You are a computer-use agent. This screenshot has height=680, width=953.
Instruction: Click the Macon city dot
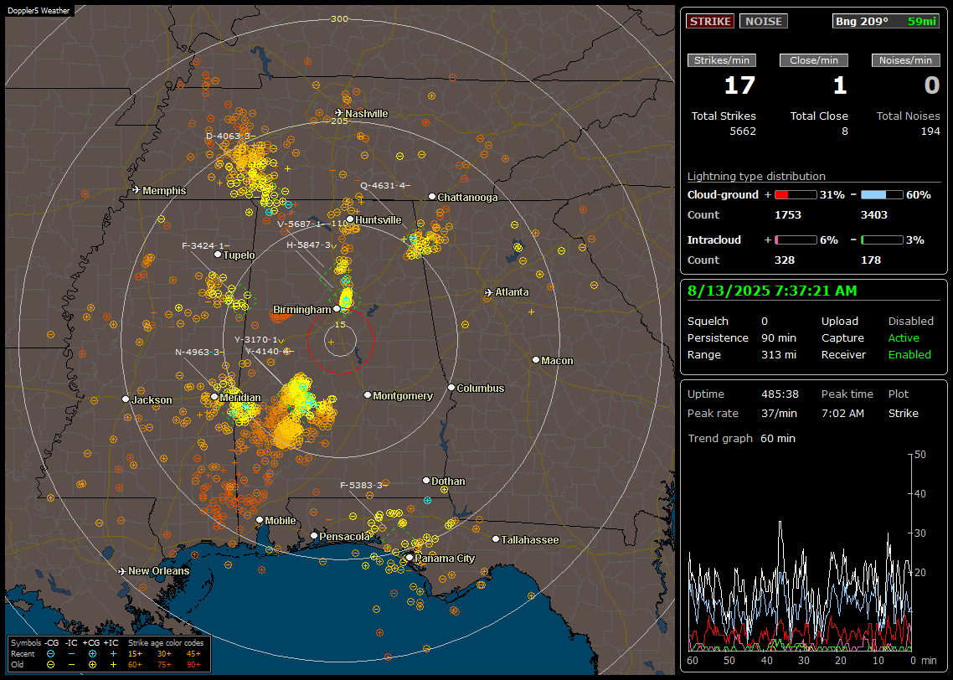click(x=535, y=360)
